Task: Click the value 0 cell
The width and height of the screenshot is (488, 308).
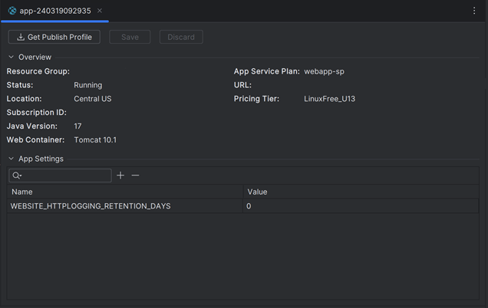Action: click(x=361, y=206)
